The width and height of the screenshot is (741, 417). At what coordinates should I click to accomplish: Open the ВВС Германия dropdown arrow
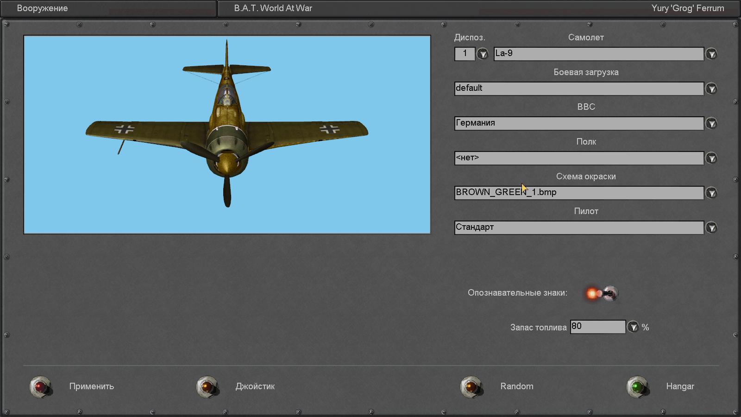711,123
